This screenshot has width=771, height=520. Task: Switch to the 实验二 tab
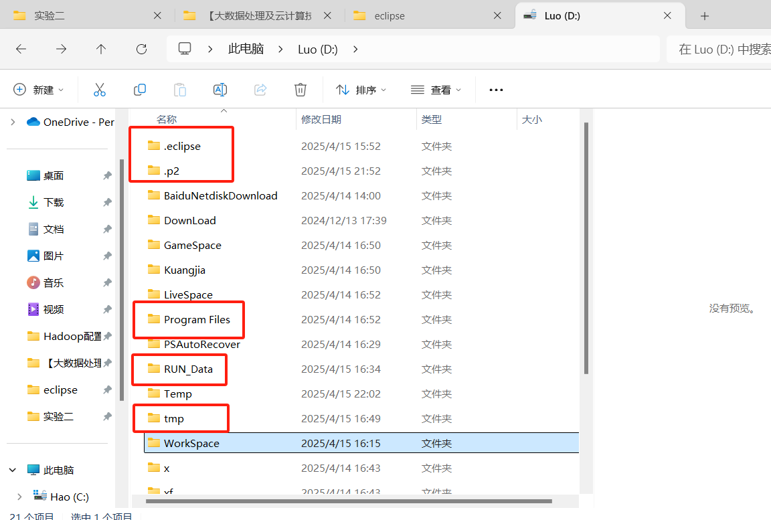tap(86, 16)
